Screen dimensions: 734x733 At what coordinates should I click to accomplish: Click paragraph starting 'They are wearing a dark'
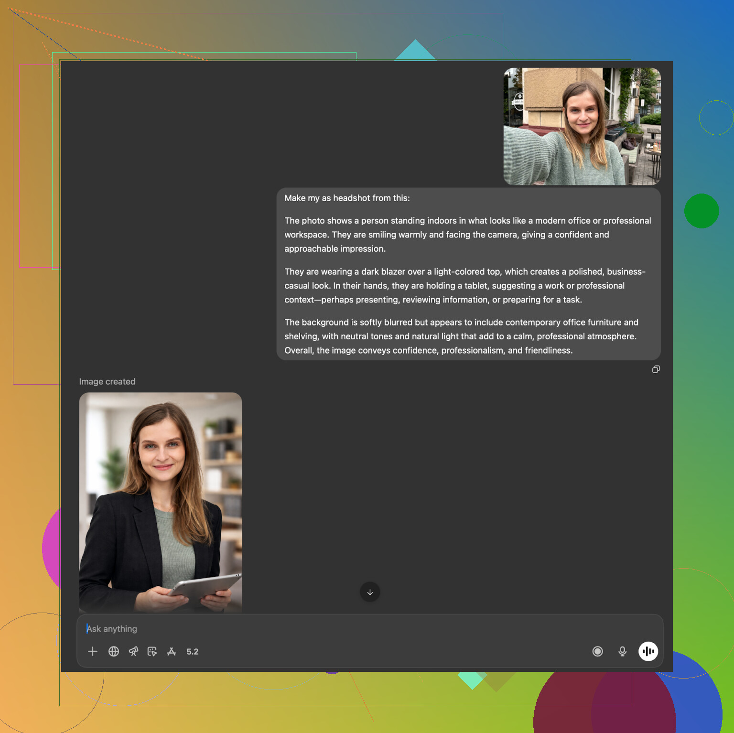click(x=464, y=286)
